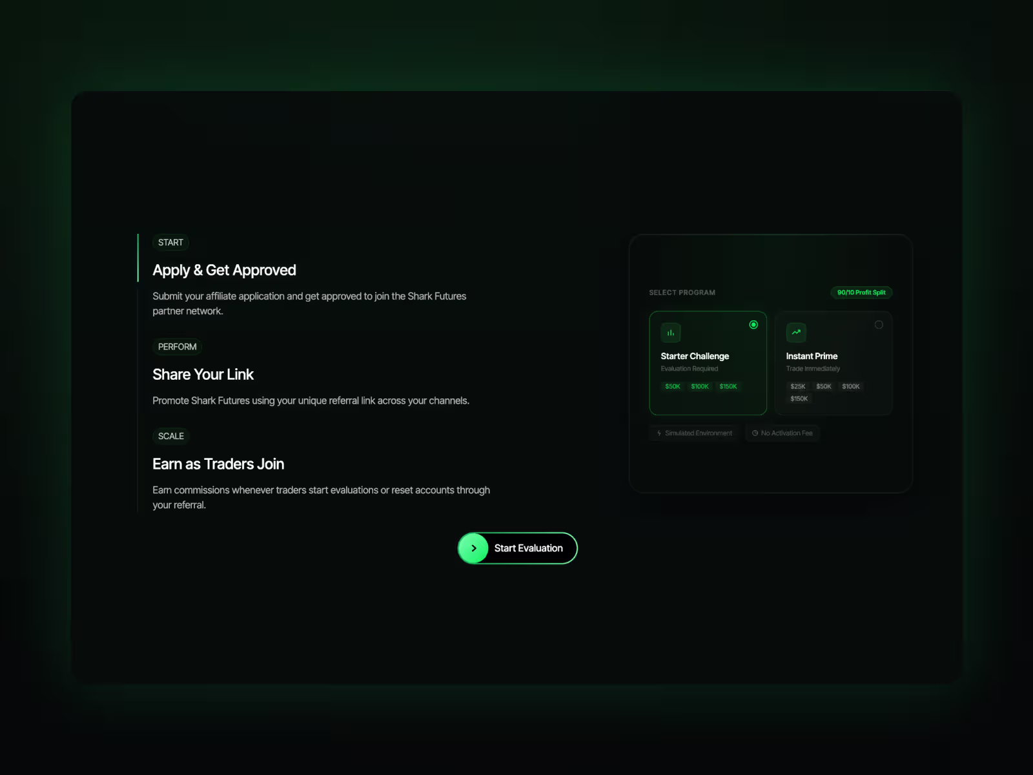Click the lightning bolt icon by Simulated Environment
The image size is (1033, 775).
point(659,433)
